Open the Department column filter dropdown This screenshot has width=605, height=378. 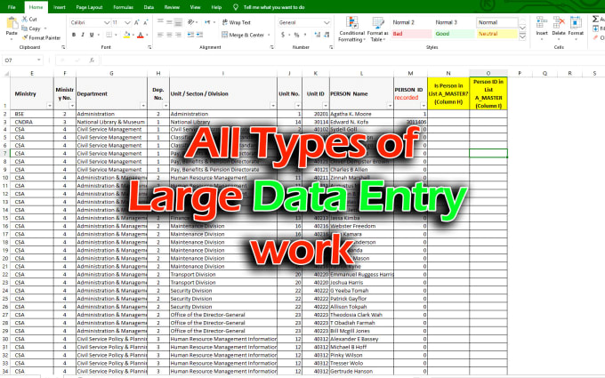click(x=143, y=106)
